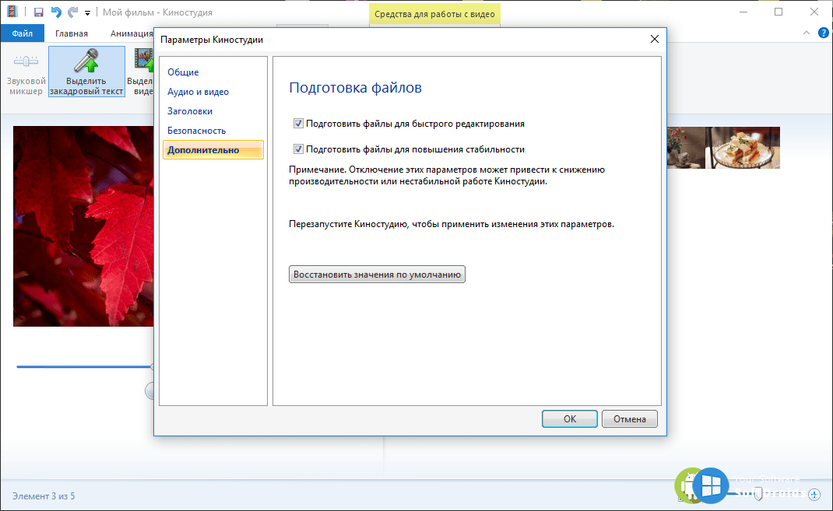Click Выделить закадровый текст microphone button
833x511 pixels.
coord(86,71)
